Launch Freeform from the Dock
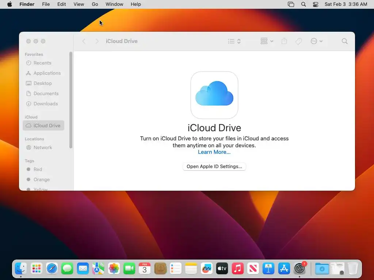This screenshot has height=280, width=374. pos(207,269)
